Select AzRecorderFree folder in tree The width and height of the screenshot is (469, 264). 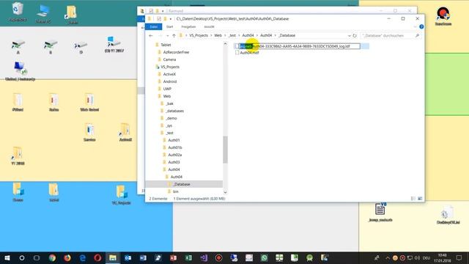pyautogui.click(x=176, y=52)
